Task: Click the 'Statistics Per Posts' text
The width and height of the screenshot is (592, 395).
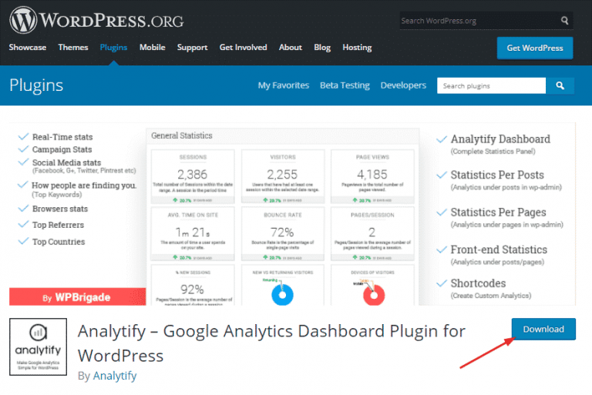Action: click(x=497, y=175)
